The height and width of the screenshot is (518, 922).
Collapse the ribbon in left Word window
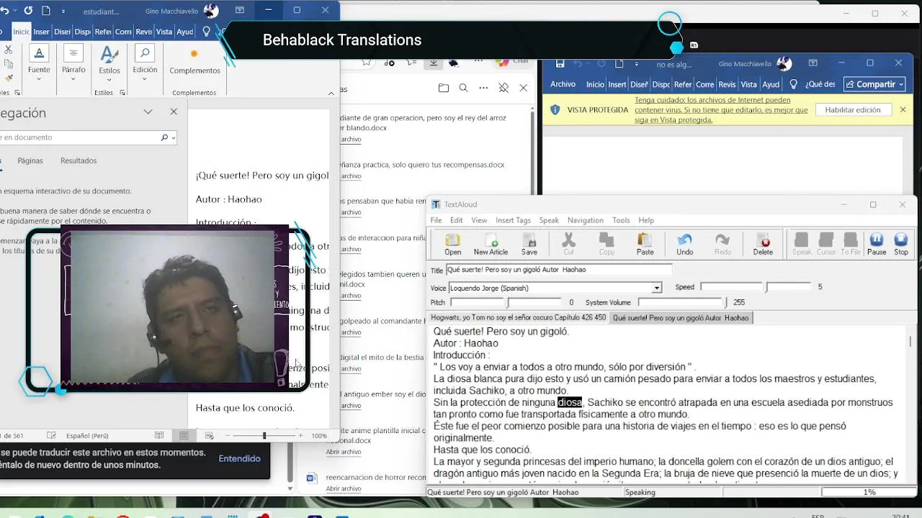pos(331,93)
